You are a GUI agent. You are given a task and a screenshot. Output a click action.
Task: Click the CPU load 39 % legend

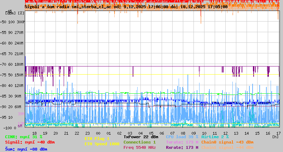point(182,137)
